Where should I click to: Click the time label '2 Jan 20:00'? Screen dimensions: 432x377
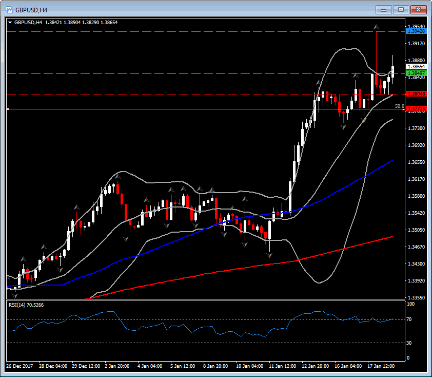point(117,366)
